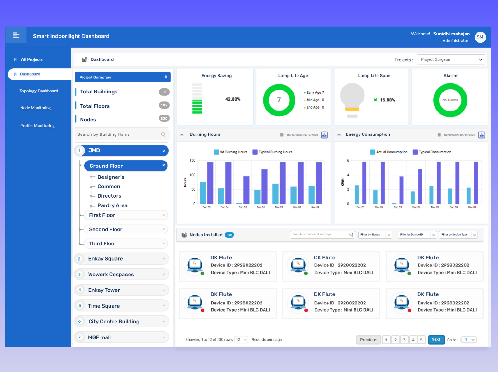Click the Energy Saving battery gauge

click(x=197, y=98)
